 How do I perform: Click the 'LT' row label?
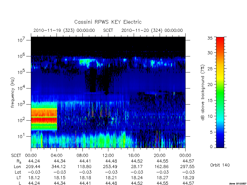point(19,178)
